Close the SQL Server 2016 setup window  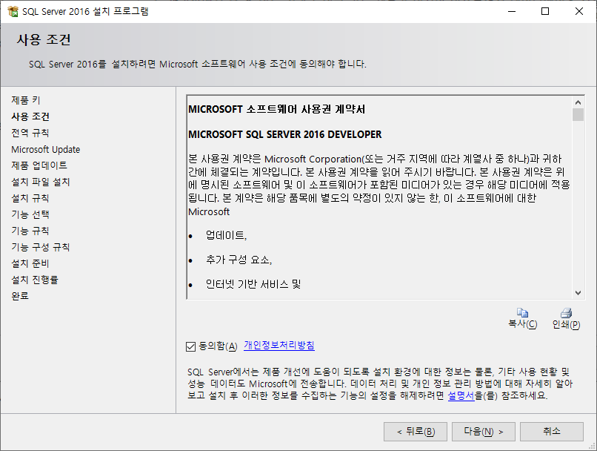click(x=579, y=11)
